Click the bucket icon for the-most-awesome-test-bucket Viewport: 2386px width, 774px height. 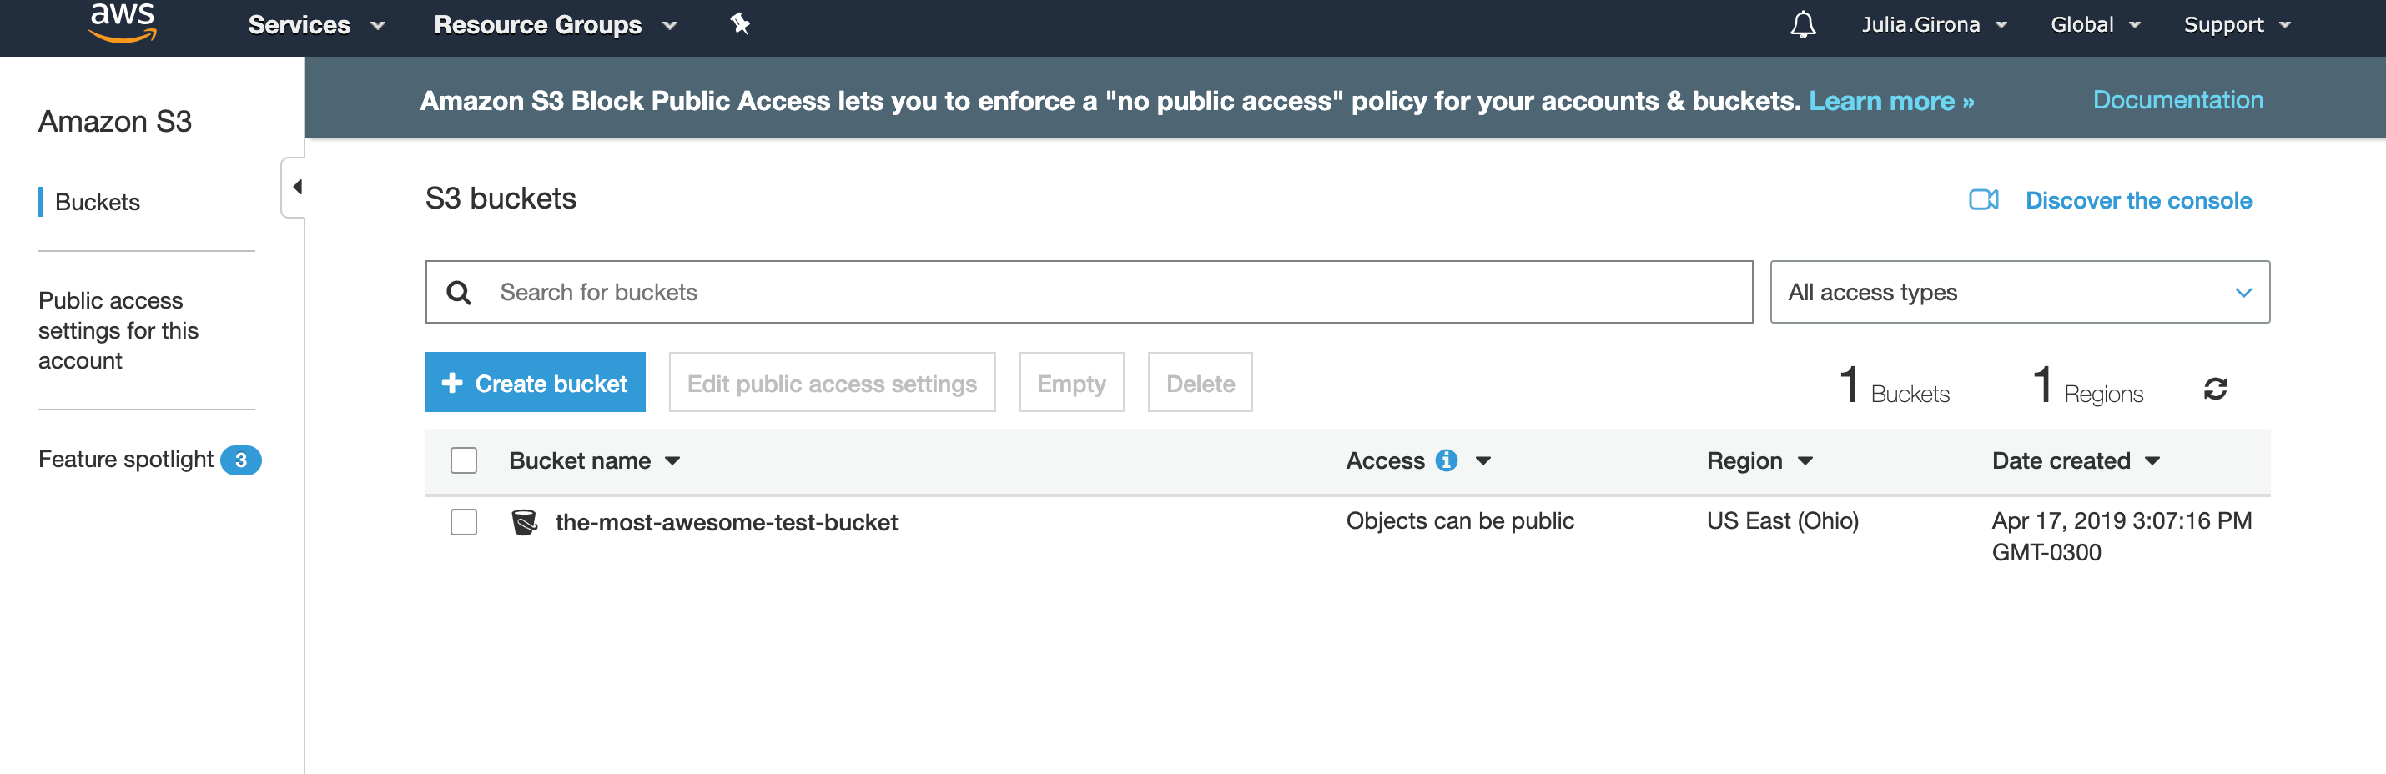[x=524, y=522]
